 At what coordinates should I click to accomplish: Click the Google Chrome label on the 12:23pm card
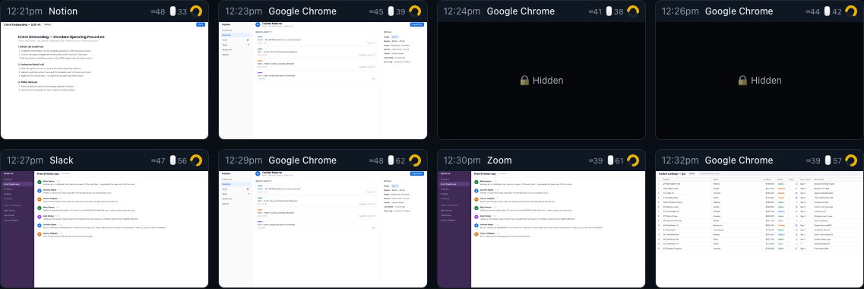pyautogui.click(x=302, y=11)
